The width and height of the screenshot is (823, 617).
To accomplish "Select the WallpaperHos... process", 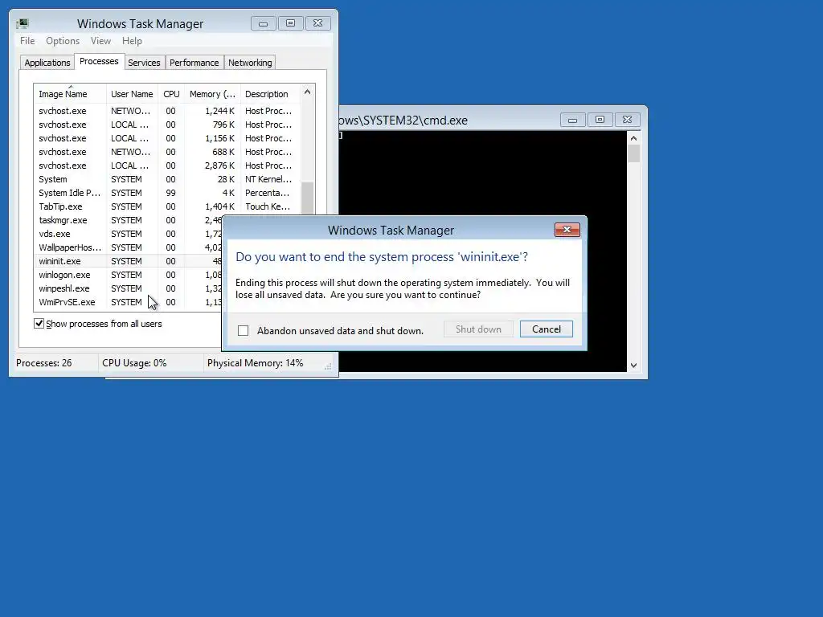I will pyautogui.click(x=129, y=247).
